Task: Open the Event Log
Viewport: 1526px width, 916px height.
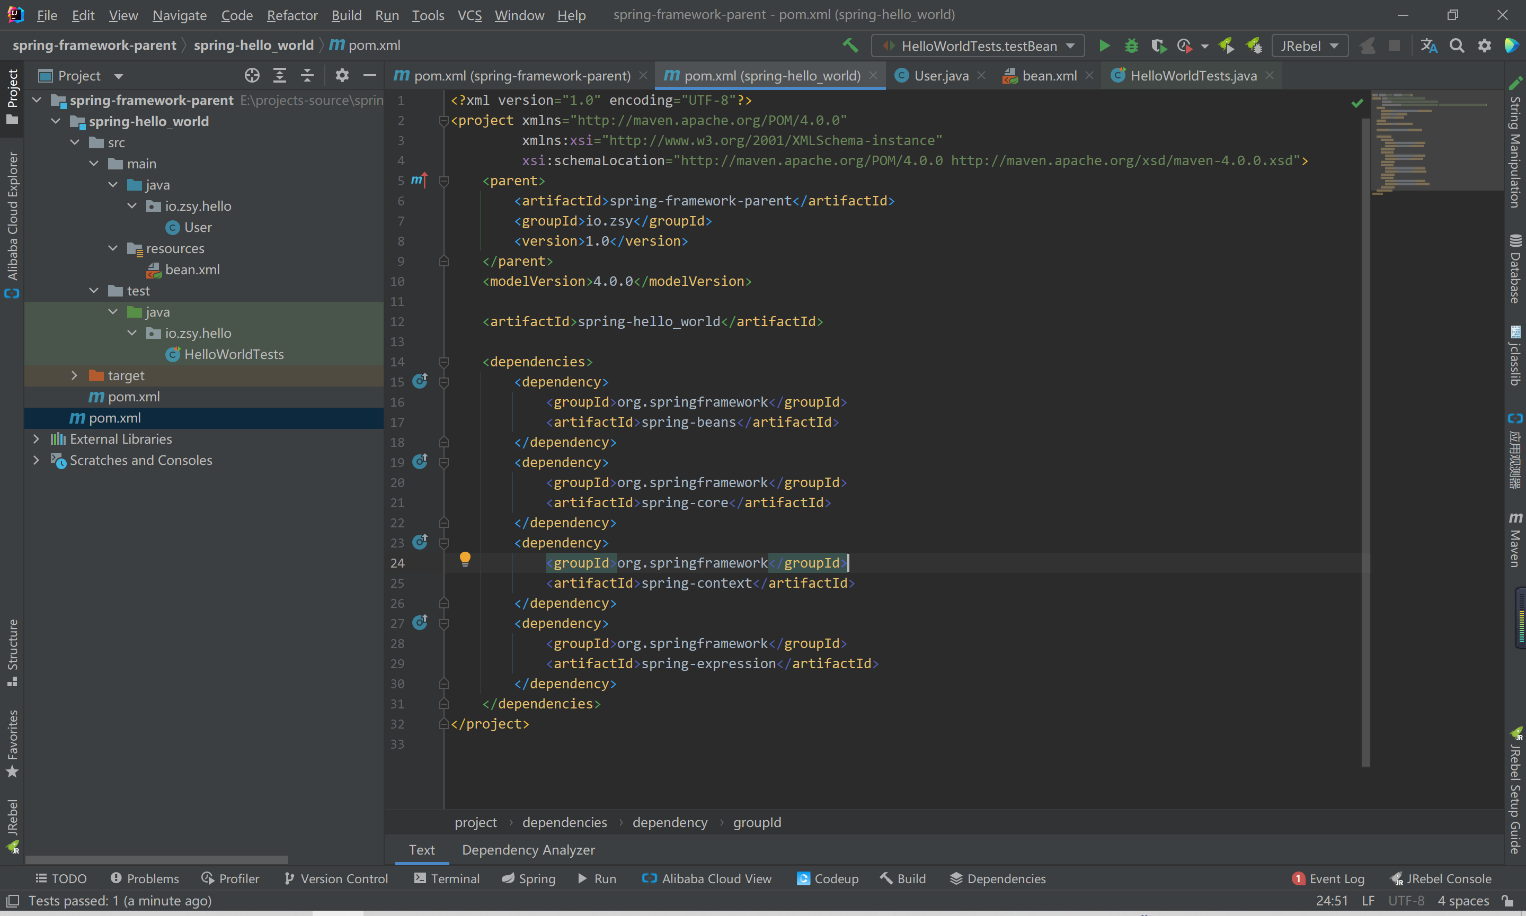Action: (1328, 878)
